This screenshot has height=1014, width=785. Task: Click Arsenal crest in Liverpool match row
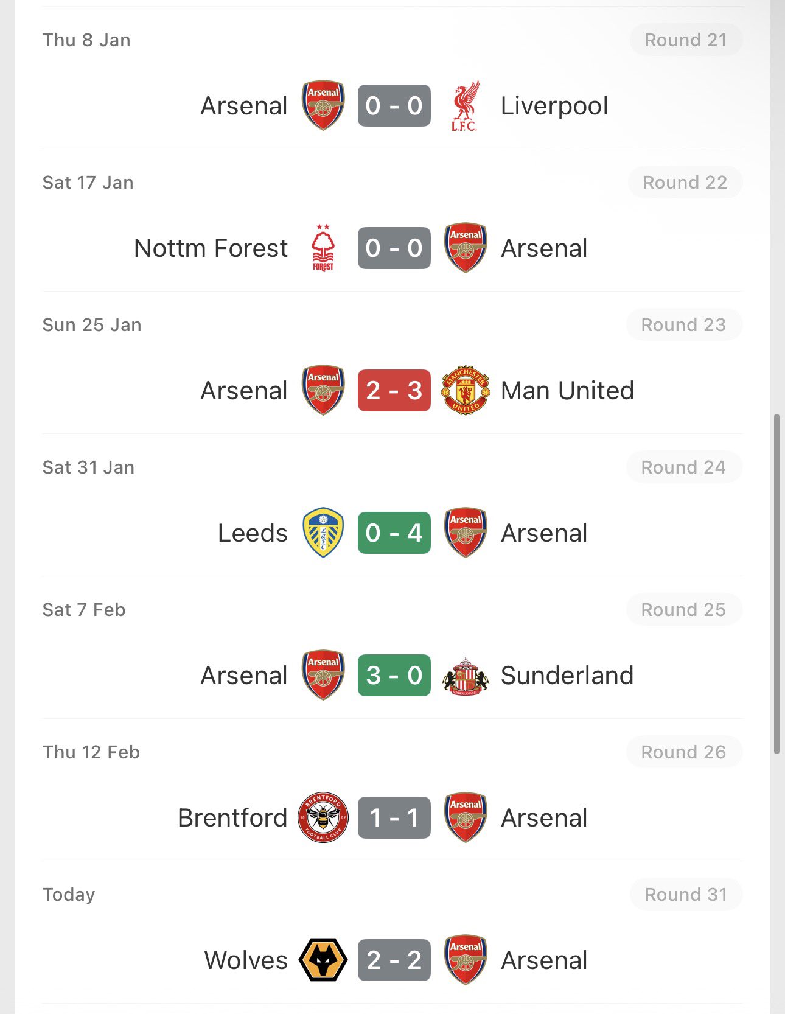(x=323, y=106)
